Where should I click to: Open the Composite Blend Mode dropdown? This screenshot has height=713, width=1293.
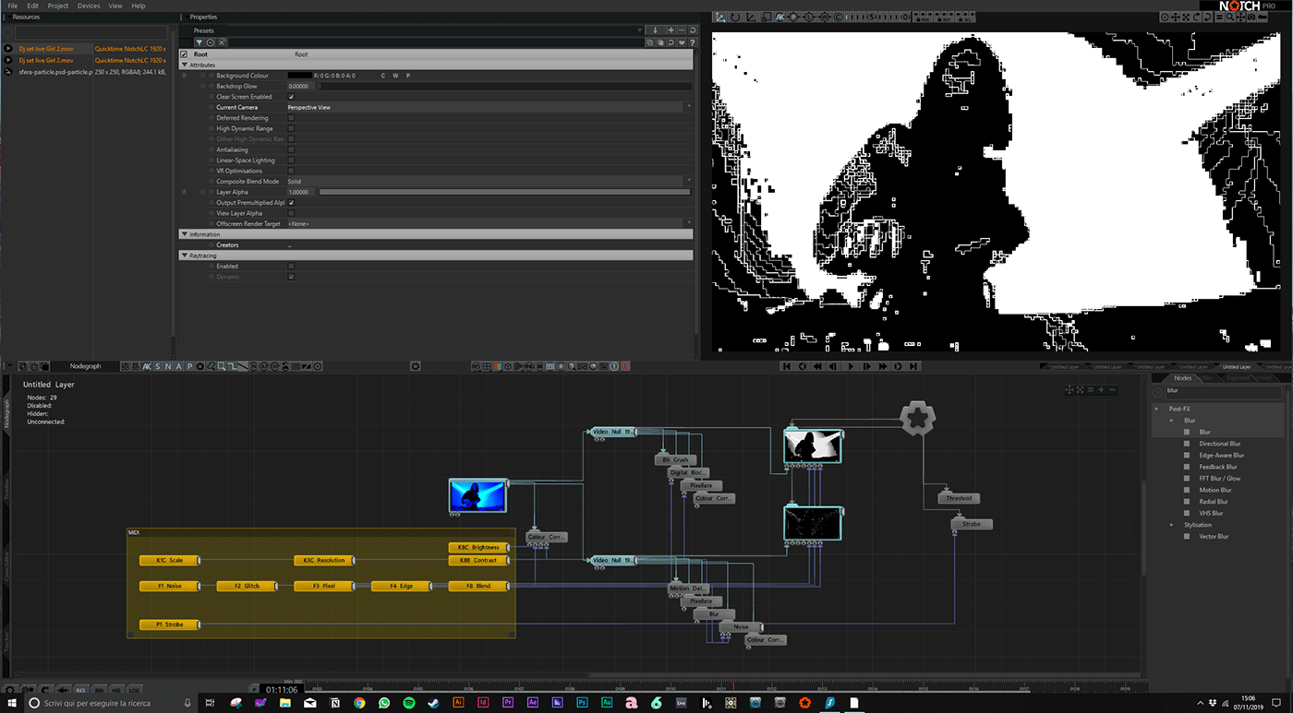coord(489,182)
